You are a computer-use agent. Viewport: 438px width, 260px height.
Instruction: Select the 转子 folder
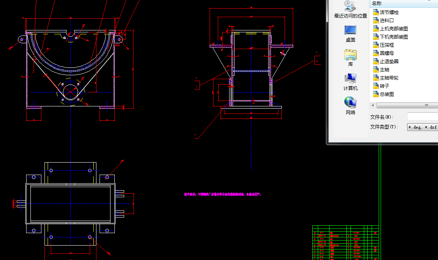[381, 86]
